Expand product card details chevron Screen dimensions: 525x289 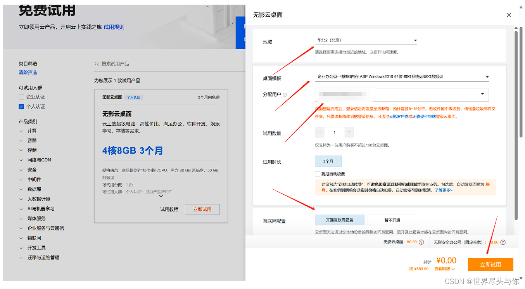click(161, 196)
